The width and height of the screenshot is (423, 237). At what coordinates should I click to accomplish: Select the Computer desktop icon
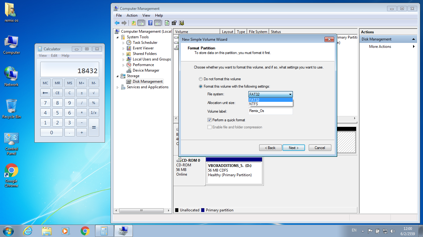click(11, 45)
